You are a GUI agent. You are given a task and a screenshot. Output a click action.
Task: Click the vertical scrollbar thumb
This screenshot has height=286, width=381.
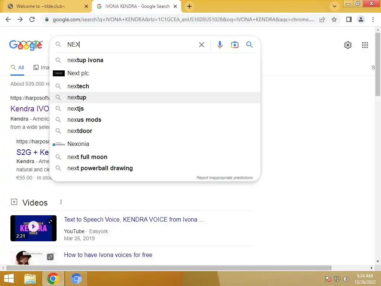(x=378, y=64)
